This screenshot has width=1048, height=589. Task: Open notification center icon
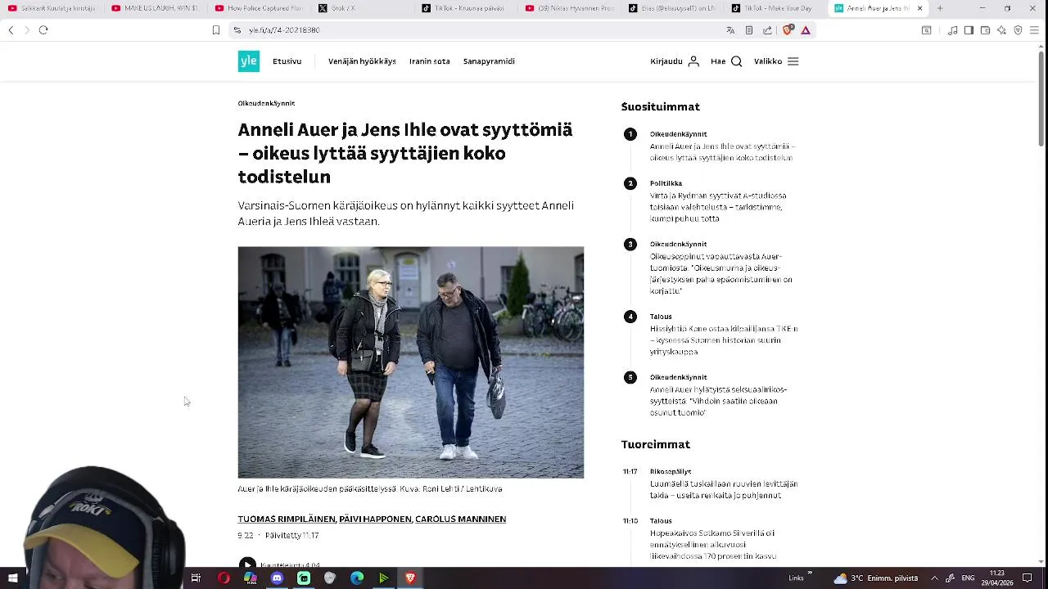point(1028,578)
